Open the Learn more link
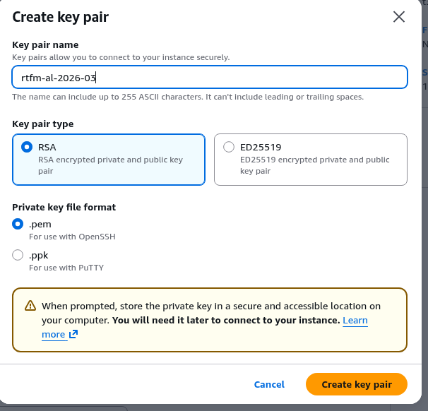 tap(355, 321)
